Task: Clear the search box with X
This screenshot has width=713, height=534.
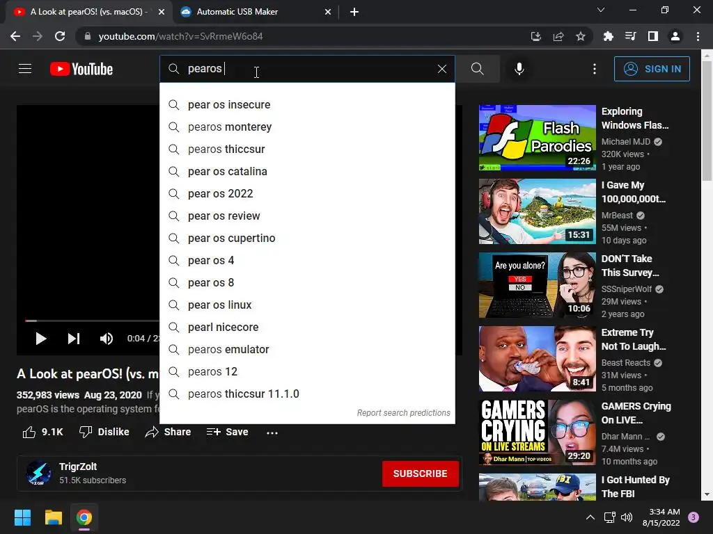Action: [x=442, y=69]
